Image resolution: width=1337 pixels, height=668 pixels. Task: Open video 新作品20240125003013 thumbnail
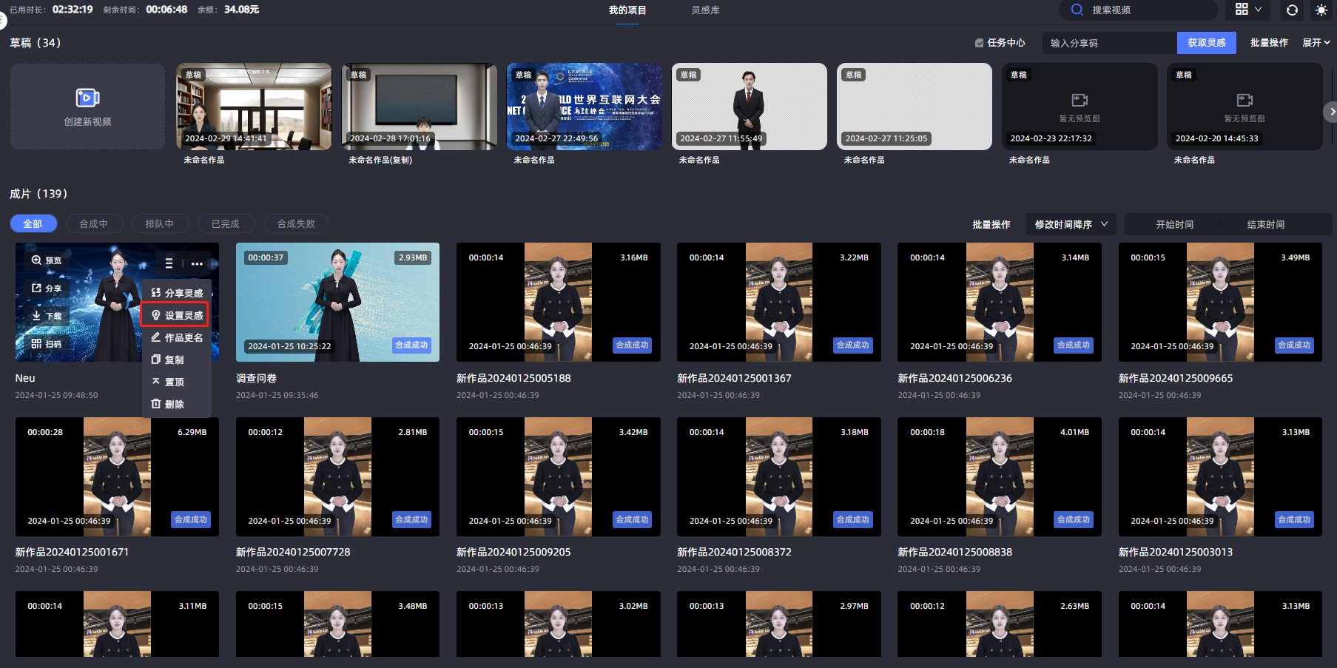pyautogui.click(x=1220, y=476)
